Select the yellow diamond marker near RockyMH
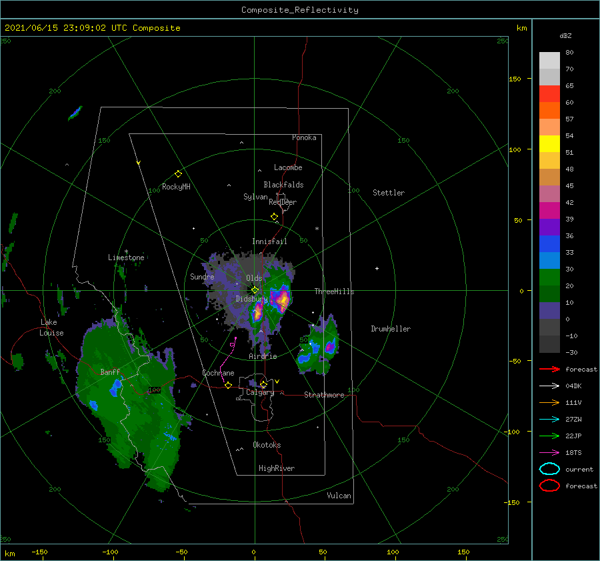 [178, 174]
